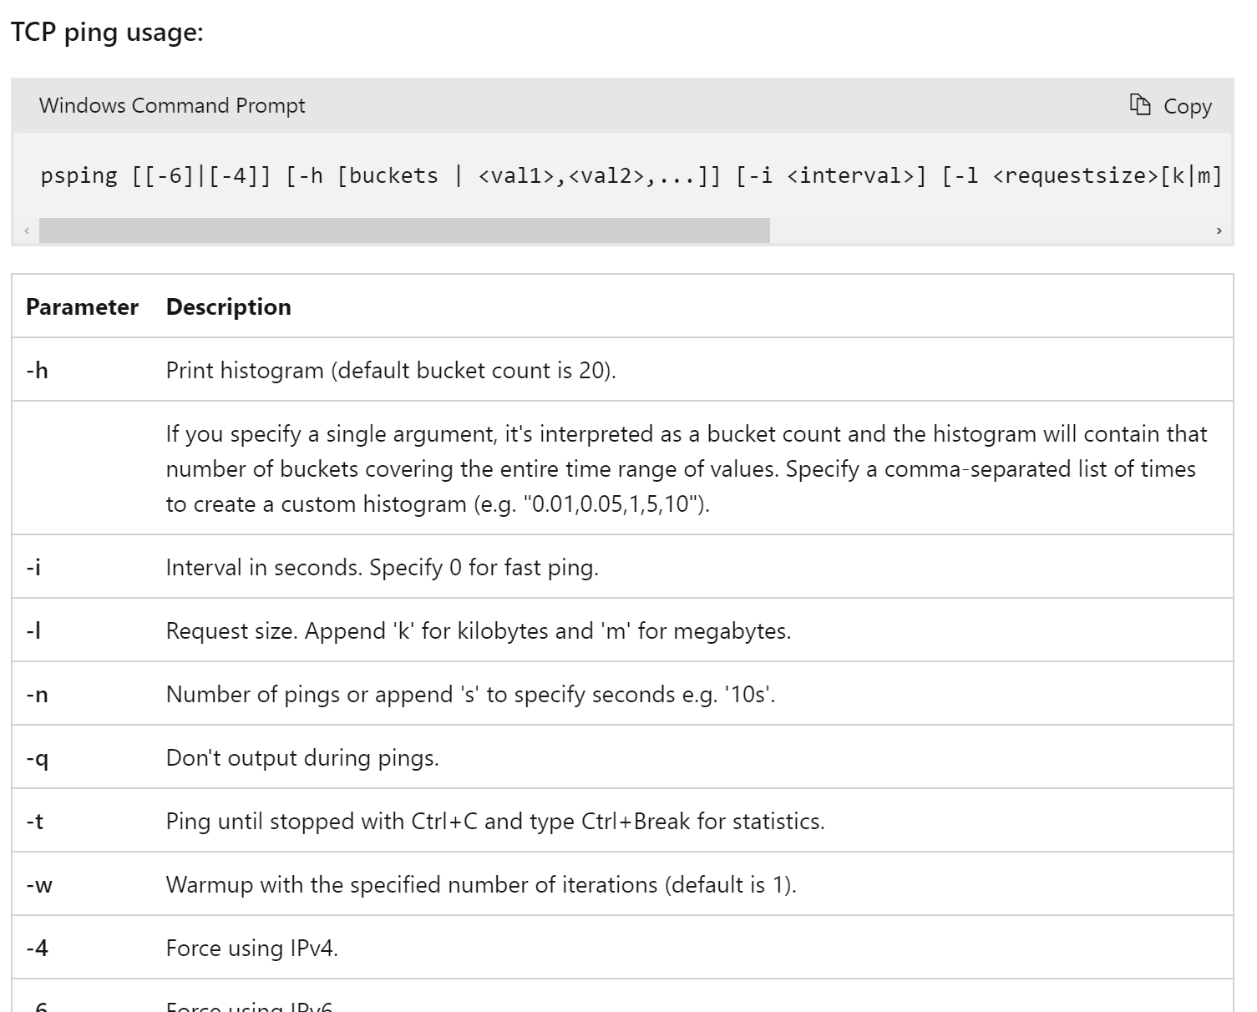
Task: Click the 'TCP ping usage:' heading
Action: tap(107, 33)
